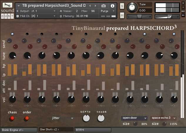
Task: Click the 115% size value
Action: pos(173,124)
